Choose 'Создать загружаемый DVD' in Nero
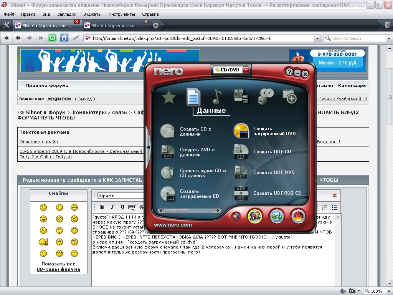This screenshot has height=295, width=393. (x=266, y=131)
